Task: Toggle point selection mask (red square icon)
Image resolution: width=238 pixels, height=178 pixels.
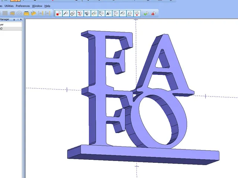Action: [x=58, y=13]
